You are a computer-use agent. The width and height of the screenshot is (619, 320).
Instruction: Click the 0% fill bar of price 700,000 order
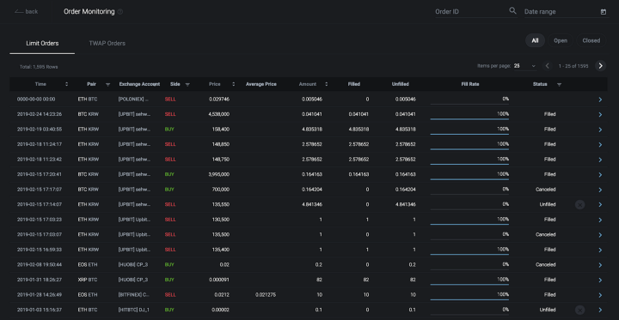pos(469,194)
